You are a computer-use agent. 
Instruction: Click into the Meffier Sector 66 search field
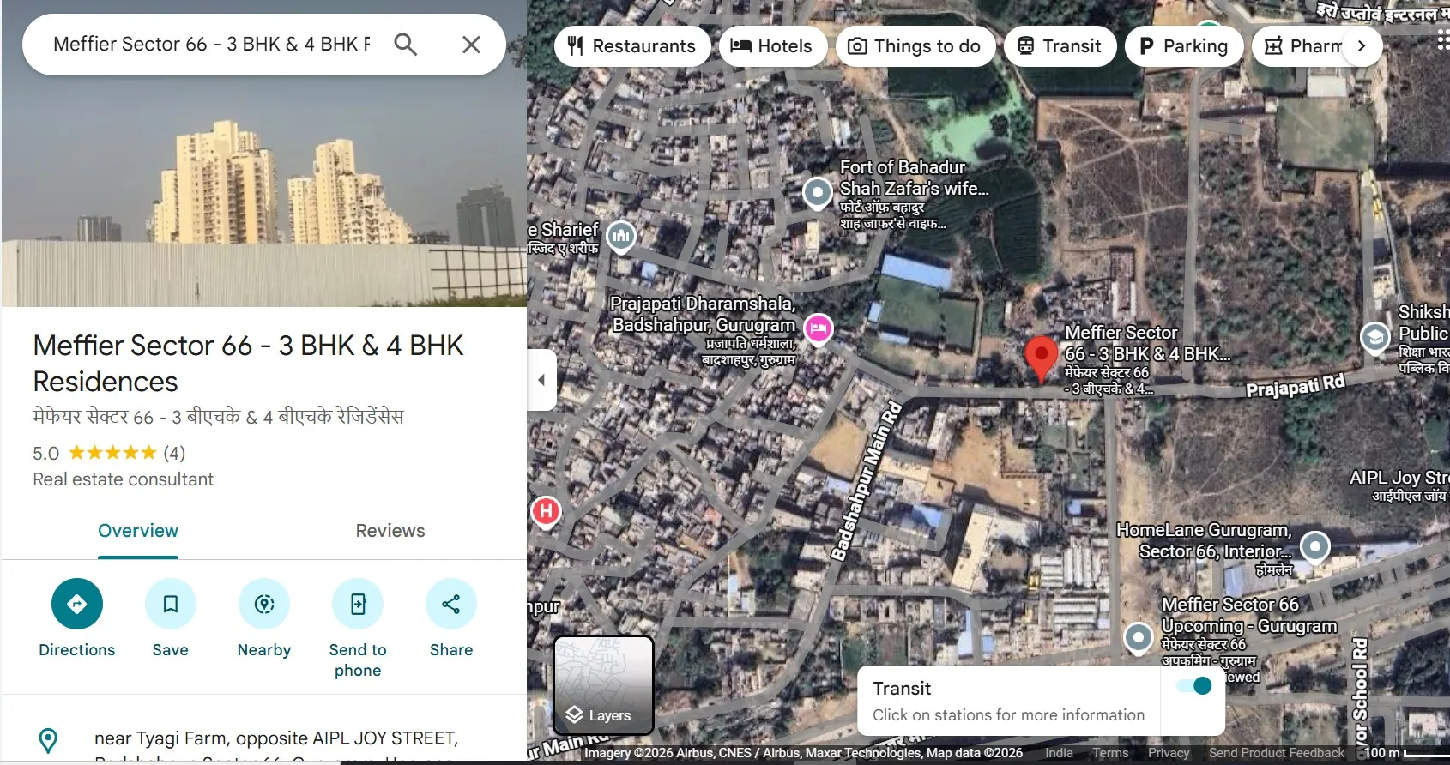coord(212,45)
